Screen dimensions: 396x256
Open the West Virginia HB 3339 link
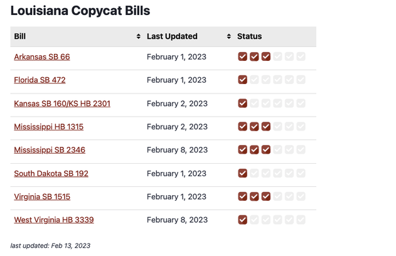(54, 220)
